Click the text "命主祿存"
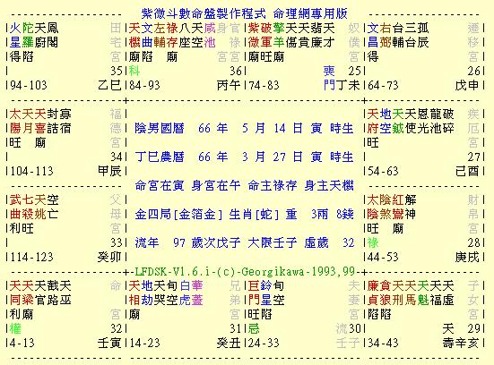The width and height of the screenshot is (494, 365). pos(273,185)
